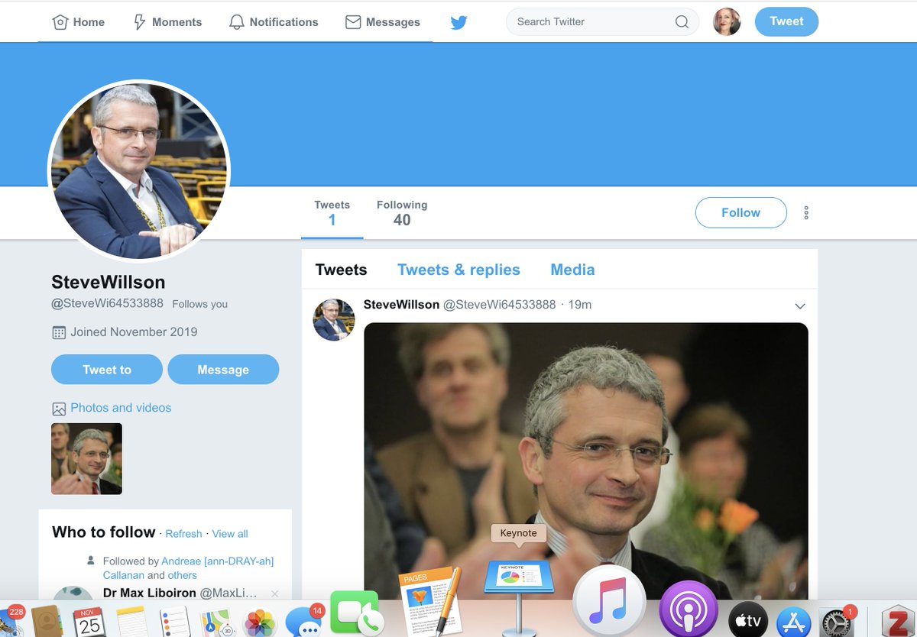The width and height of the screenshot is (917, 637).
Task: Follow SteveWillson
Action: click(x=740, y=212)
